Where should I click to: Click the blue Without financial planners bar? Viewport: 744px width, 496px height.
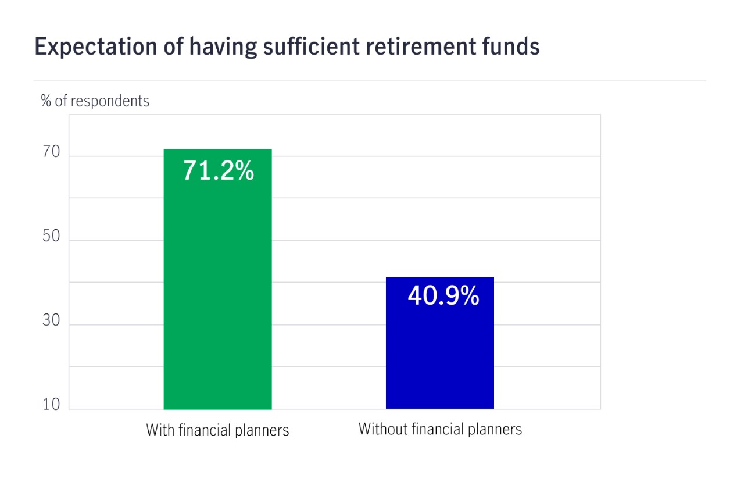pos(440,343)
